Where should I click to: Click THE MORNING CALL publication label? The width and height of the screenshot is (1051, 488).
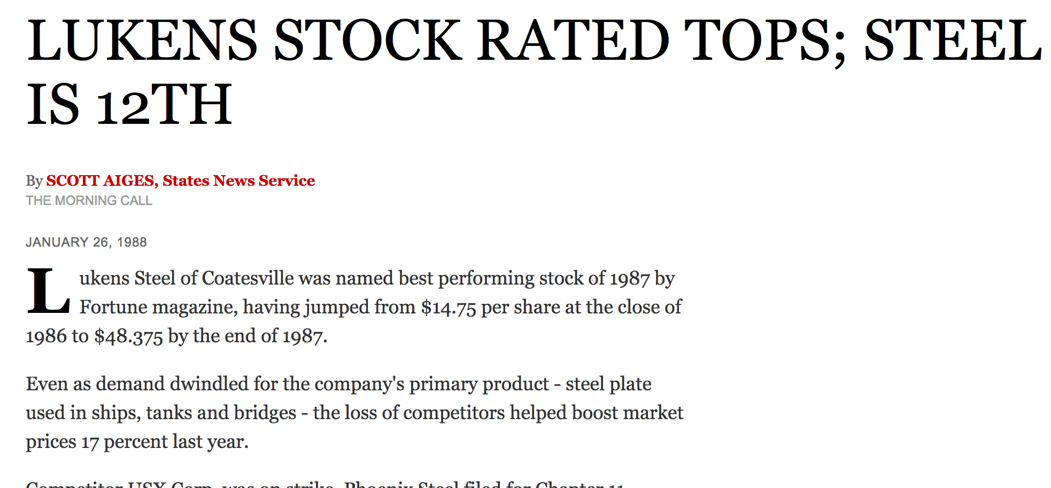point(89,201)
